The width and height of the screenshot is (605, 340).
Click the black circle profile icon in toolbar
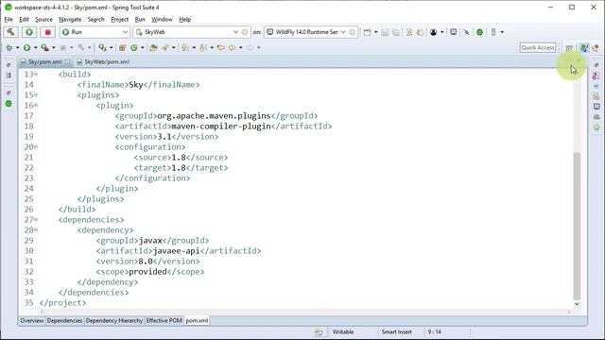tap(433, 32)
